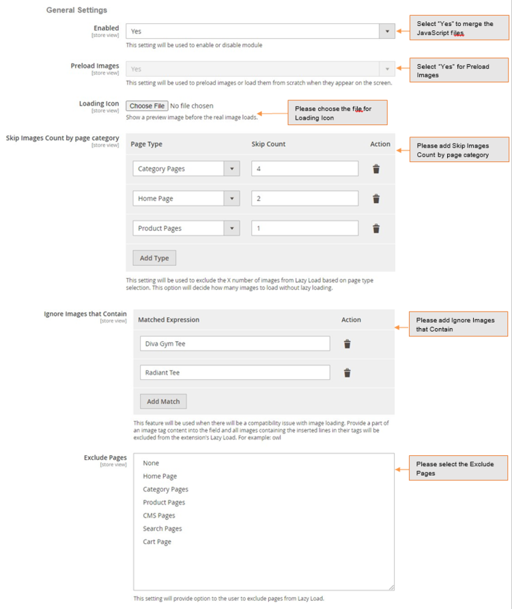Click the Add Type button
The height and width of the screenshot is (609, 512).
(x=154, y=258)
